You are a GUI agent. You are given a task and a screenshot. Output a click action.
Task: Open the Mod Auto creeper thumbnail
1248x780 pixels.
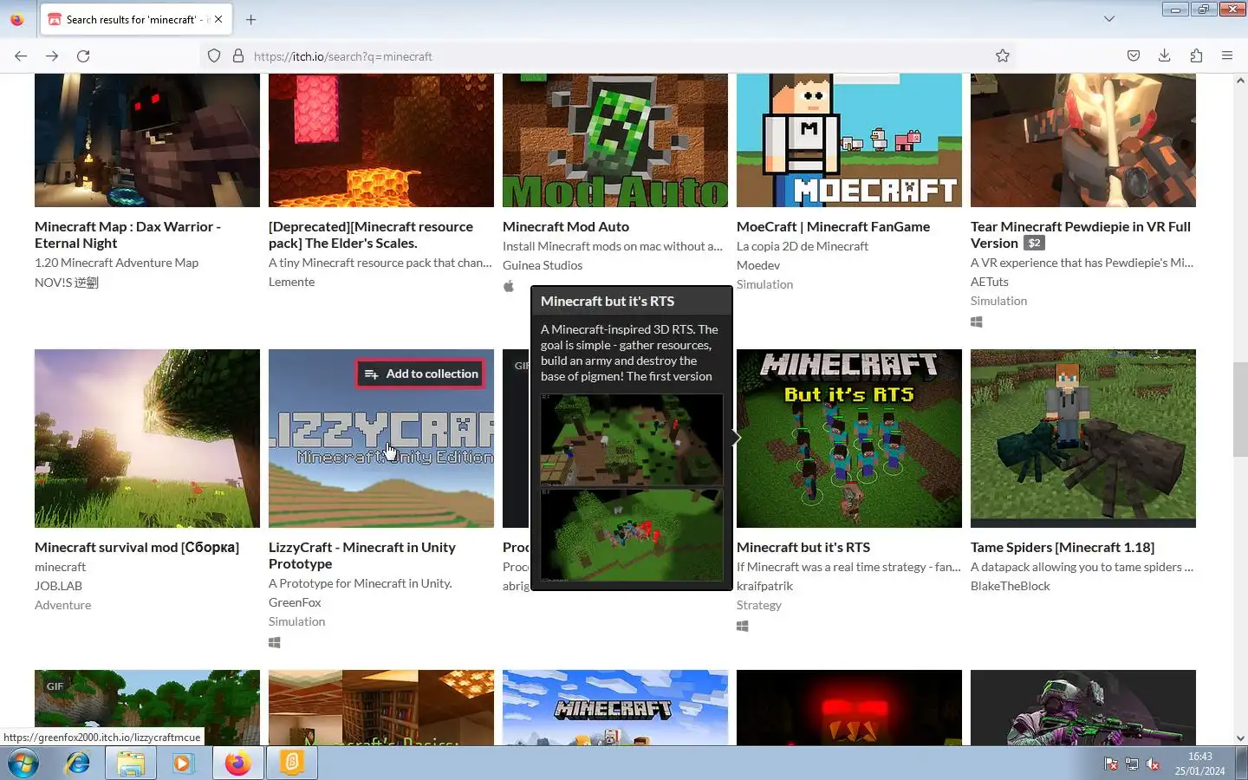click(615, 140)
